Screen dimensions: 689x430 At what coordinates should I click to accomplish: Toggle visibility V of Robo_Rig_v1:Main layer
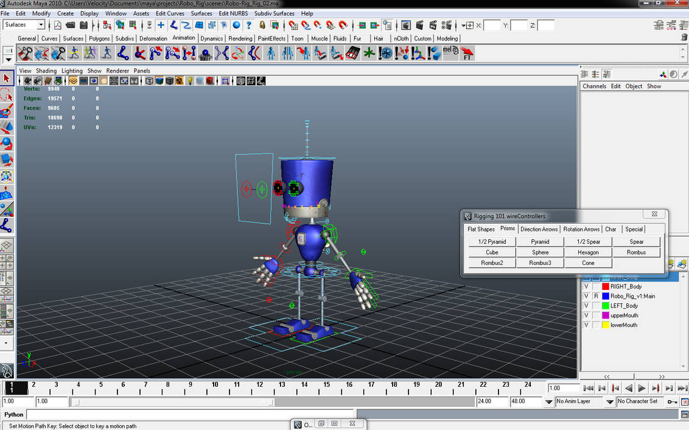pyautogui.click(x=586, y=296)
